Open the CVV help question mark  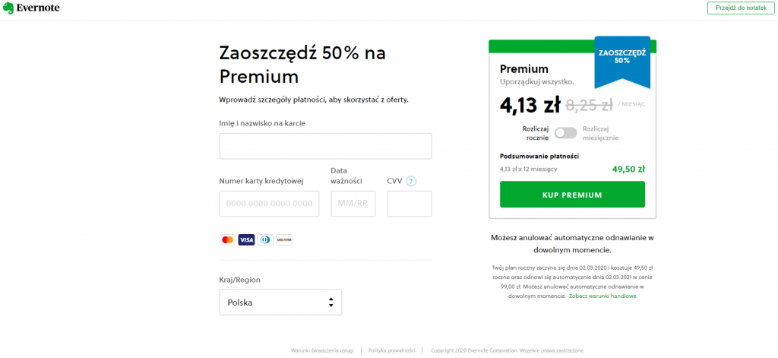(412, 181)
